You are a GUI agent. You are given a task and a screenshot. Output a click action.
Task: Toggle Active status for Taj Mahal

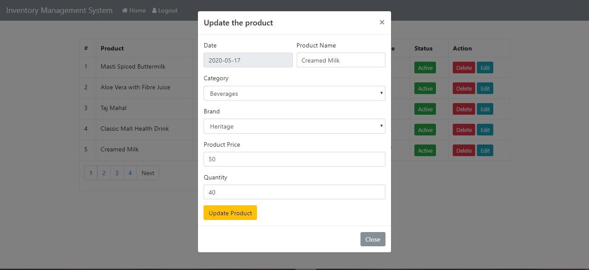(x=425, y=109)
